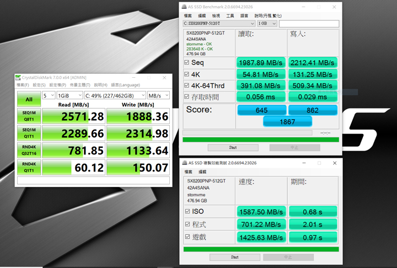Click the AS SSD Benchmark title bar icon
The image size is (397, 268).
coord(184,7)
